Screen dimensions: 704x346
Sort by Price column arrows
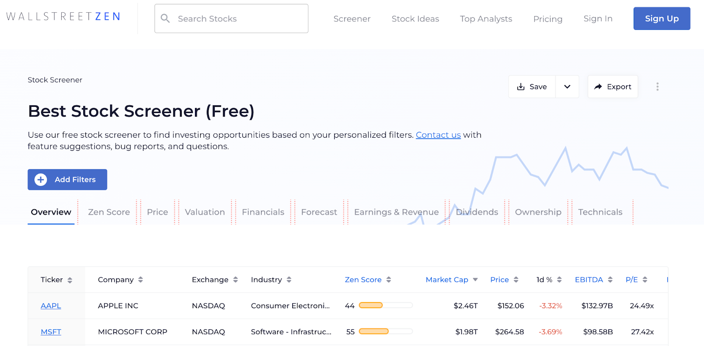click(516, 280)
